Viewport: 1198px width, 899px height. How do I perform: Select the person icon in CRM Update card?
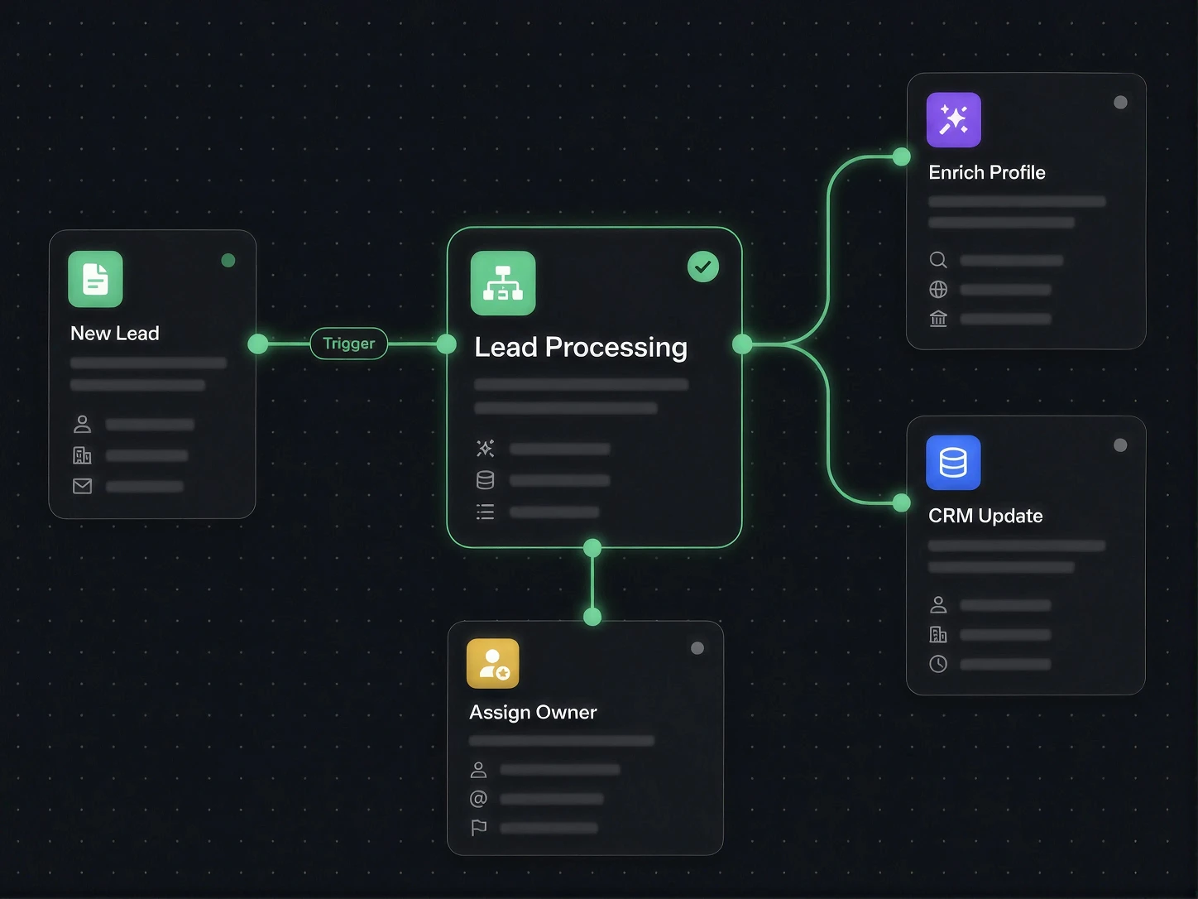click(938, 605)
